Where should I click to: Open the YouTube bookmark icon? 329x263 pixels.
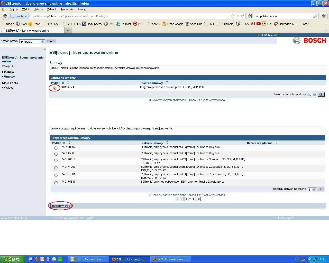[259, 24]
